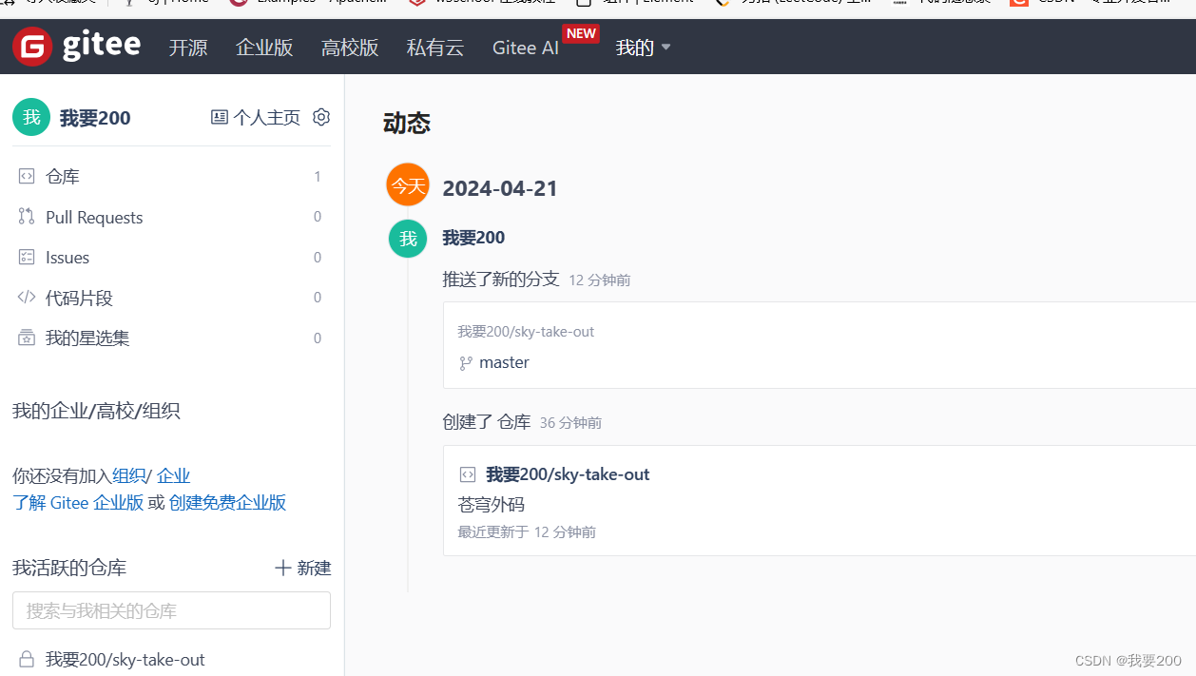This screenshot has width=1196, height=676.
Task: Click the red NEW badge
Action: [581, 33]
